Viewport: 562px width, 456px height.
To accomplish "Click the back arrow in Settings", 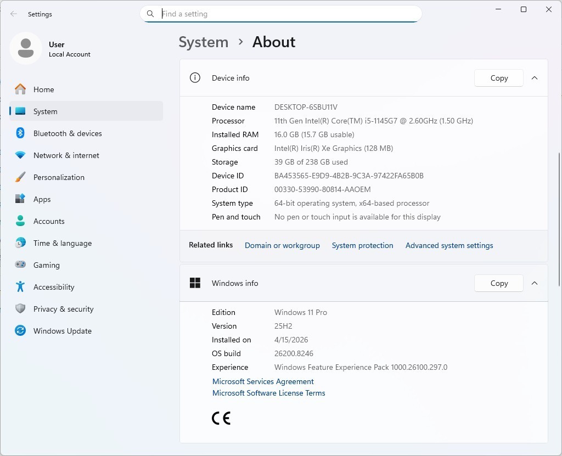I will click(14, 14).
